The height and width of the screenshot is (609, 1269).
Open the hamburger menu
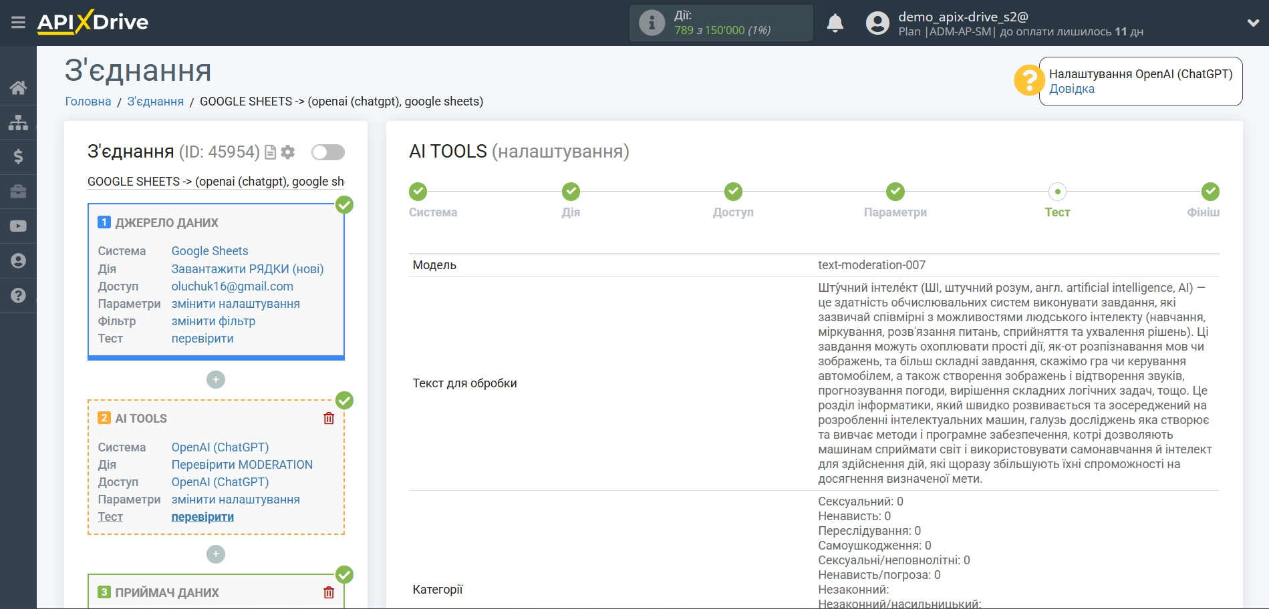[x=18, y=23]
